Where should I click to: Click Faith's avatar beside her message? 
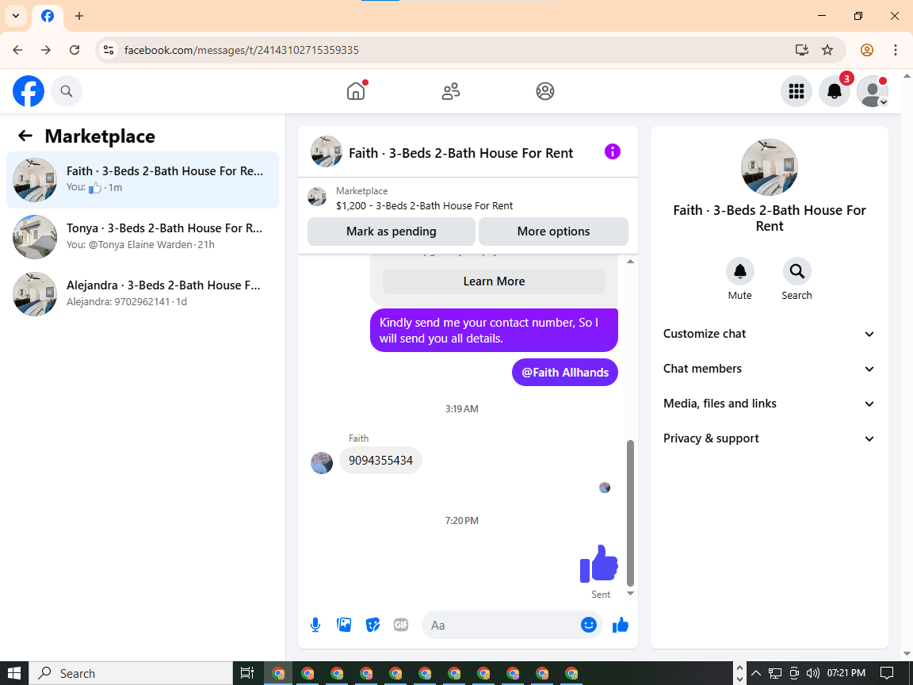[322, 462]
